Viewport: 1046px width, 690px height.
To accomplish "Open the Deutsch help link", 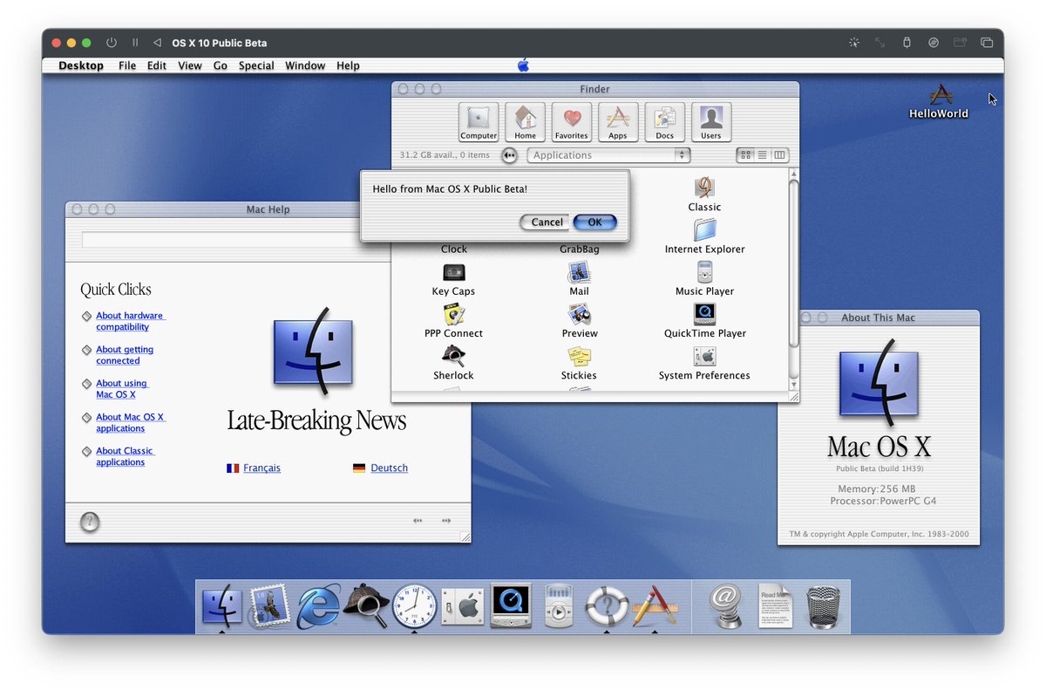I will pyautogui.click(x=389, y=468).
